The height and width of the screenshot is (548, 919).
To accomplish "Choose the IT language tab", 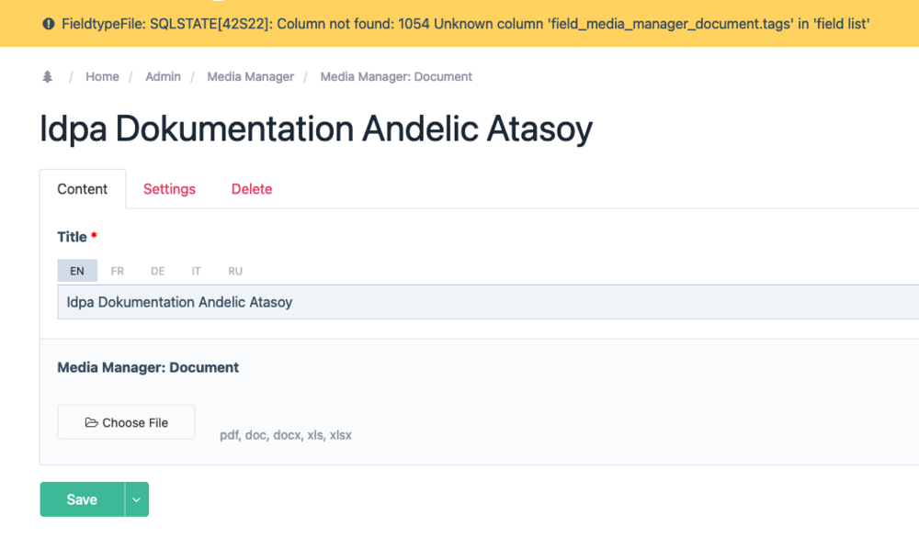I will tap(196, 271).
